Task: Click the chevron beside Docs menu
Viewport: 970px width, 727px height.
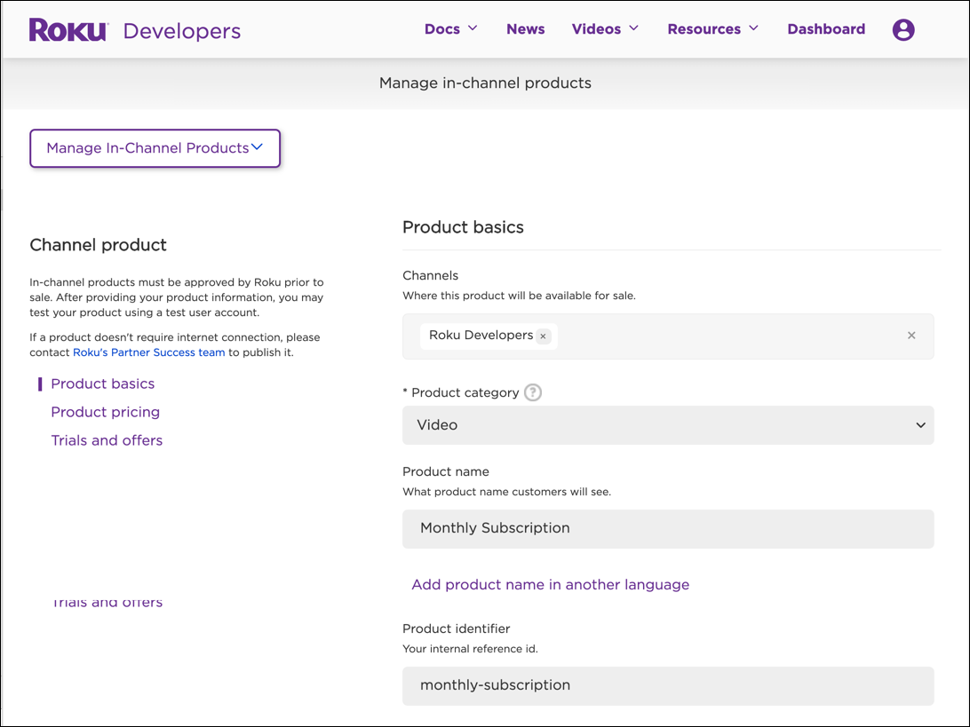Action: click(473, 28)
